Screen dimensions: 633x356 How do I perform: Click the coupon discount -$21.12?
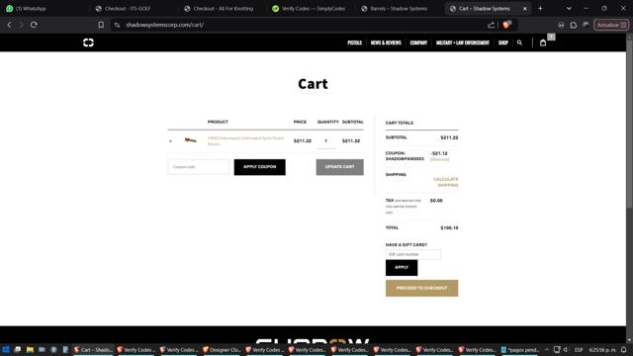click(x=439, y=153)
